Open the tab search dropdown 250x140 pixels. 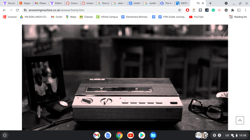(226, 3)
